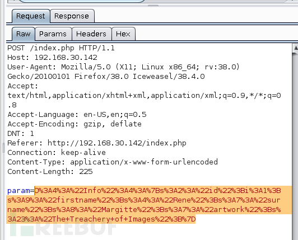Click the Host header line
The image size is (298, 240).
(x=53, y=58)
